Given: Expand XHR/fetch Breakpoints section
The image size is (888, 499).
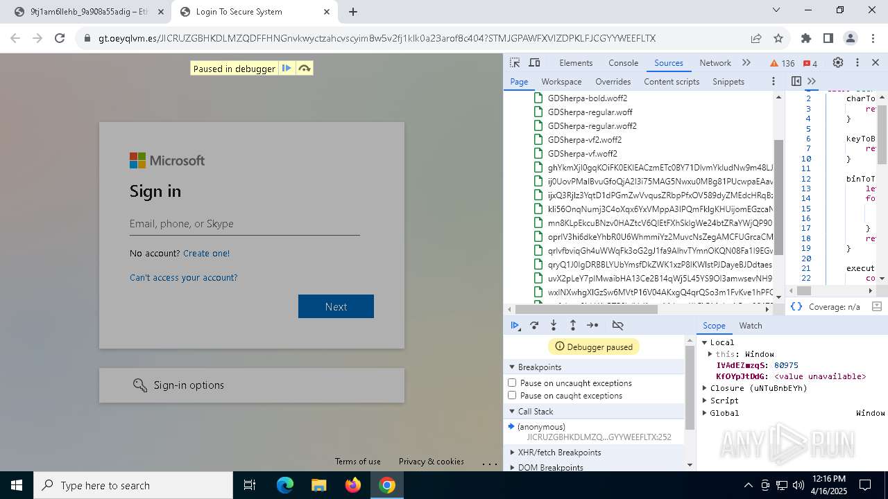Looking at the screenshot, I should coord(559,453).
